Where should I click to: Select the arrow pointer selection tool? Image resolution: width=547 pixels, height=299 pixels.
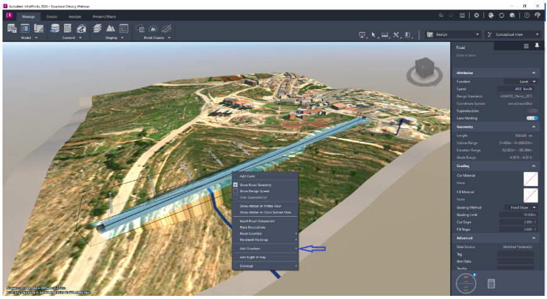pyautogui.click(x=373, y=35)
